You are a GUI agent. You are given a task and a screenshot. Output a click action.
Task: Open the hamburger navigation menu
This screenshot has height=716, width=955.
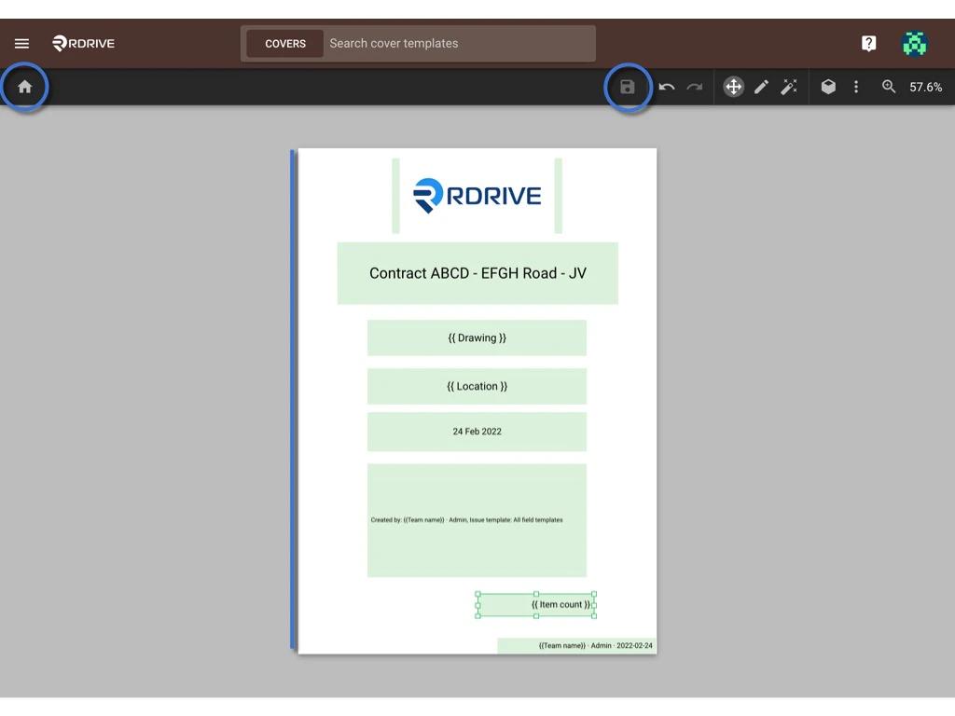pyautogui.click(x=21, y=43)
